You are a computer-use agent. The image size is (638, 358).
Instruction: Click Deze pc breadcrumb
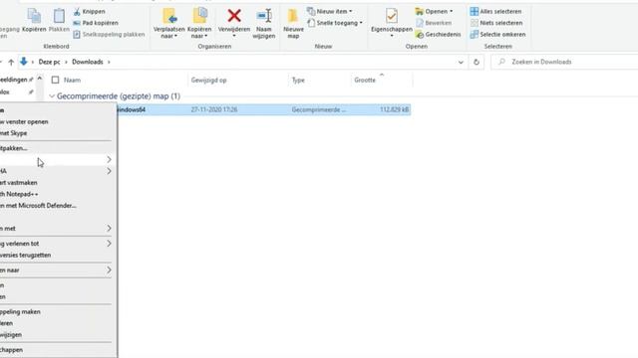(x=49, y=62)
